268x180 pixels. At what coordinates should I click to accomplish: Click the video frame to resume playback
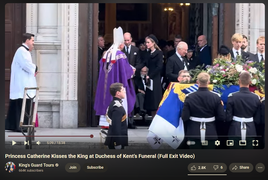pyautogui.click(x=135, y=68)
